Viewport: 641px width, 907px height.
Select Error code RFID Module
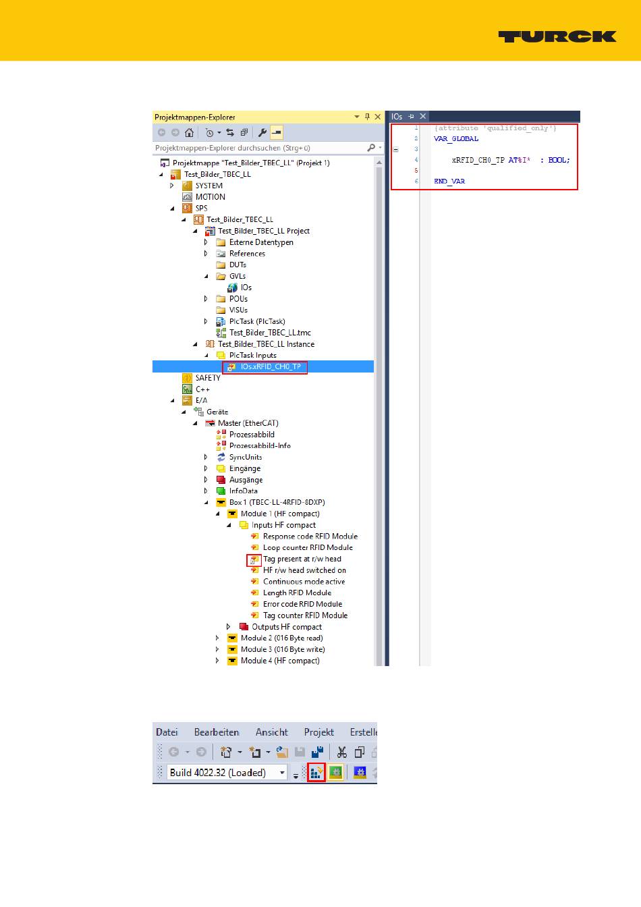tap(302, 605)
